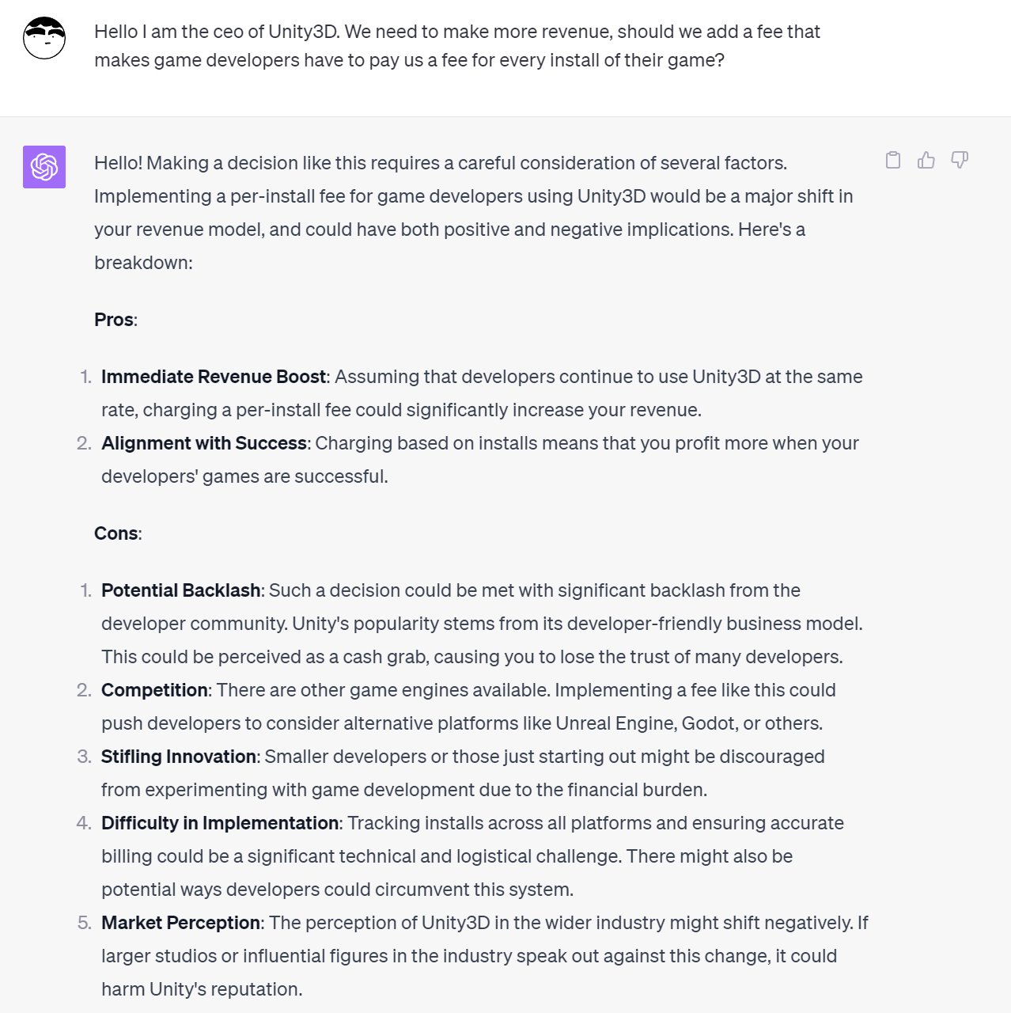Copy the response with the clipboard icon
The width and height of the screenshot is (1011, 1013).
pos(893,160)
